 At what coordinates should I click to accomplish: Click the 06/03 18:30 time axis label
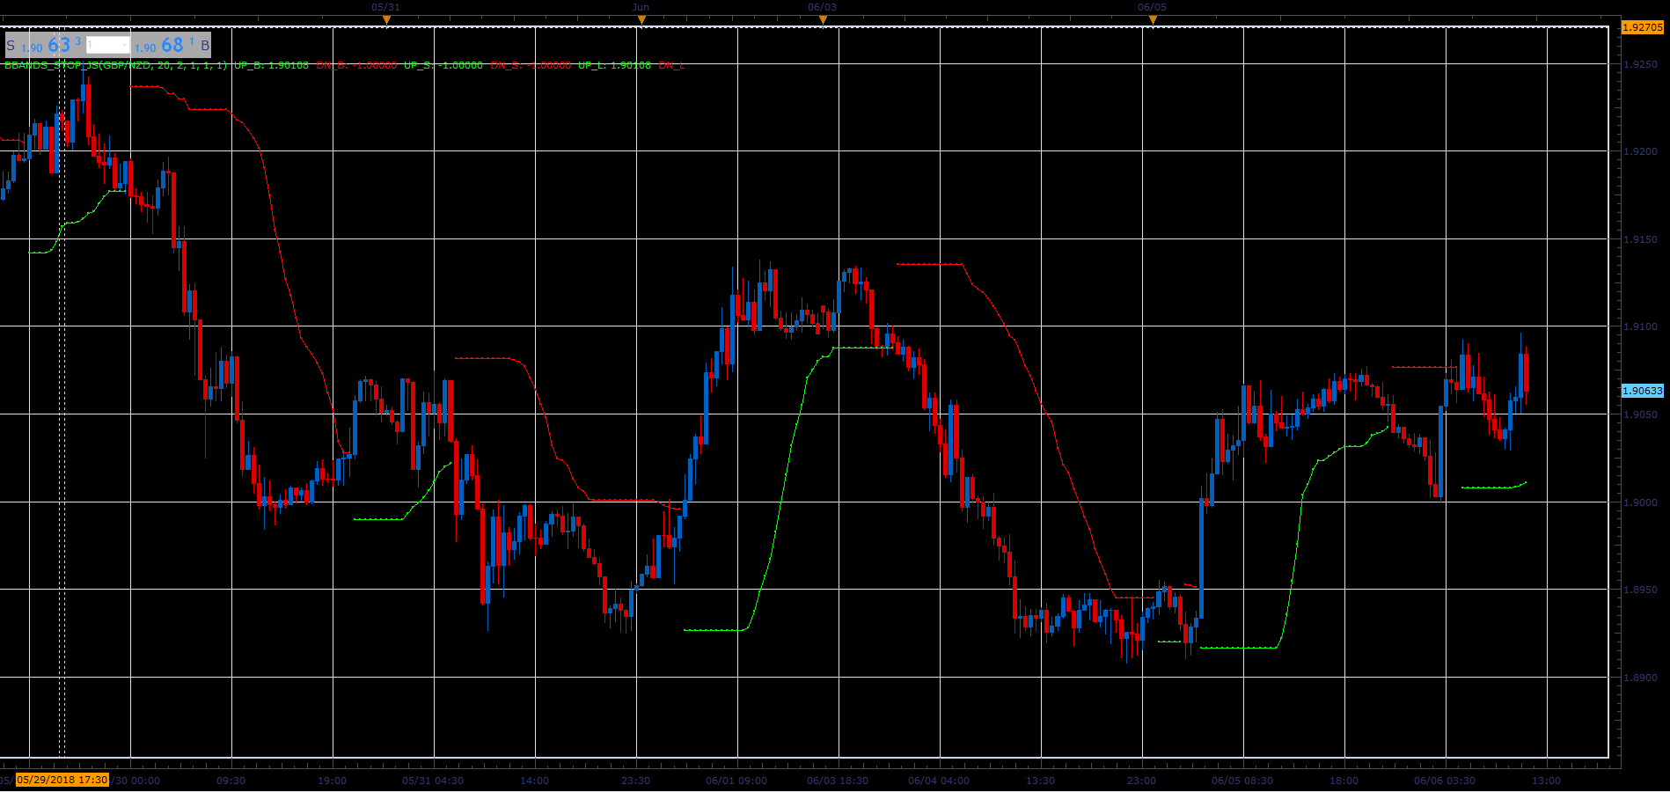pos(838,781)
